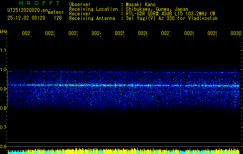Click the faint signal line just below 1.0 kHz
Viewport: 243px width, 154px height.
[124, 72]
